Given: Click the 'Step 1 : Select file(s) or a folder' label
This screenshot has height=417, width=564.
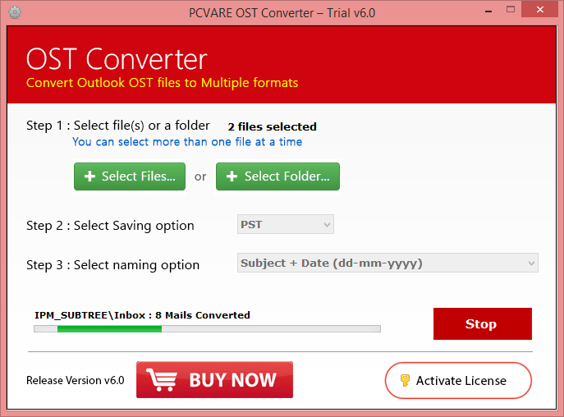Looking at the screenshot, I should pyautogui.click(x=118, y=126).
